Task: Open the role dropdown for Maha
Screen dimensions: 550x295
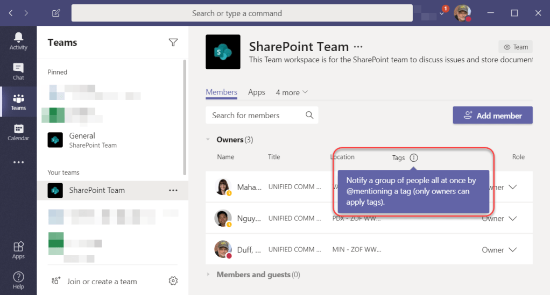Action: [x=513, y=187]
